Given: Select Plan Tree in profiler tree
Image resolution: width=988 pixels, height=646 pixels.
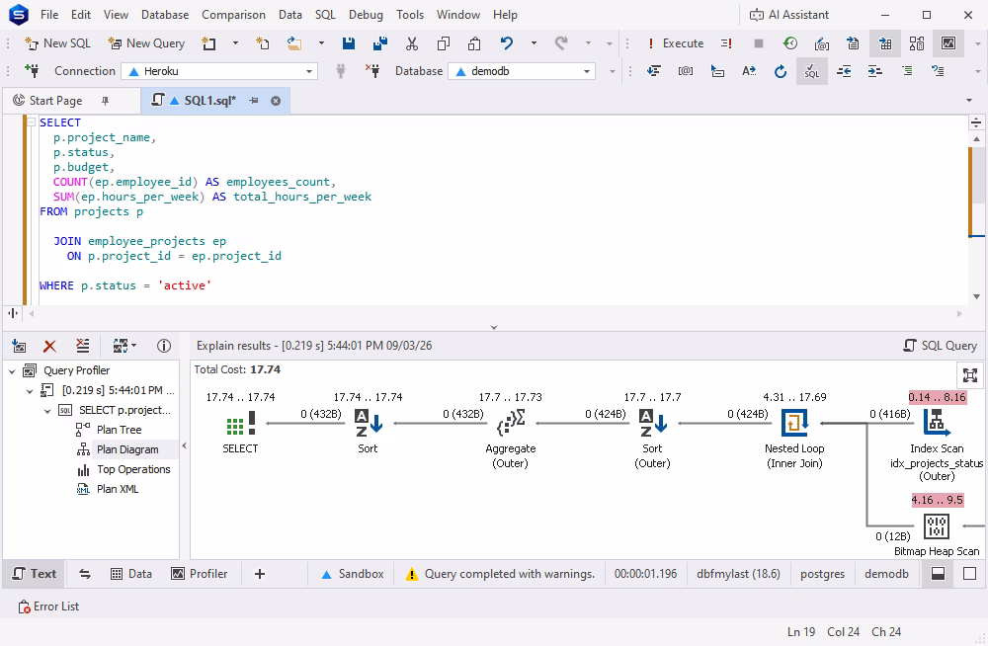Looking at the screenshot, I should pyautogui.click(x=120, y=430).
